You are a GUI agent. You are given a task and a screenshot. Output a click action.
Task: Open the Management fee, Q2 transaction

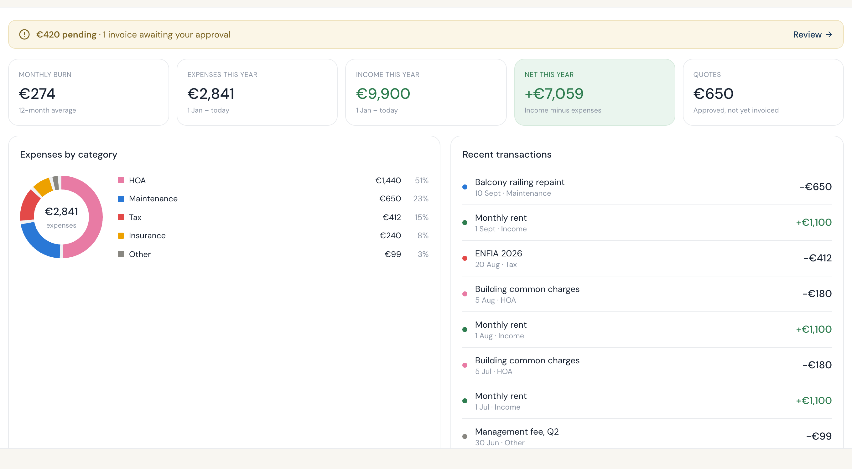(647, 434)
